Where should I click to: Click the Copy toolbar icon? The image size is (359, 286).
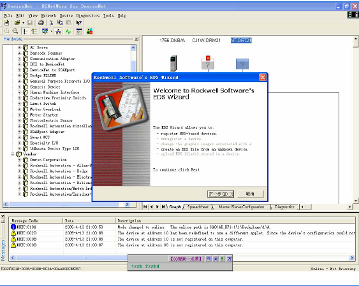pyautogui.click(x=60, y=23)
